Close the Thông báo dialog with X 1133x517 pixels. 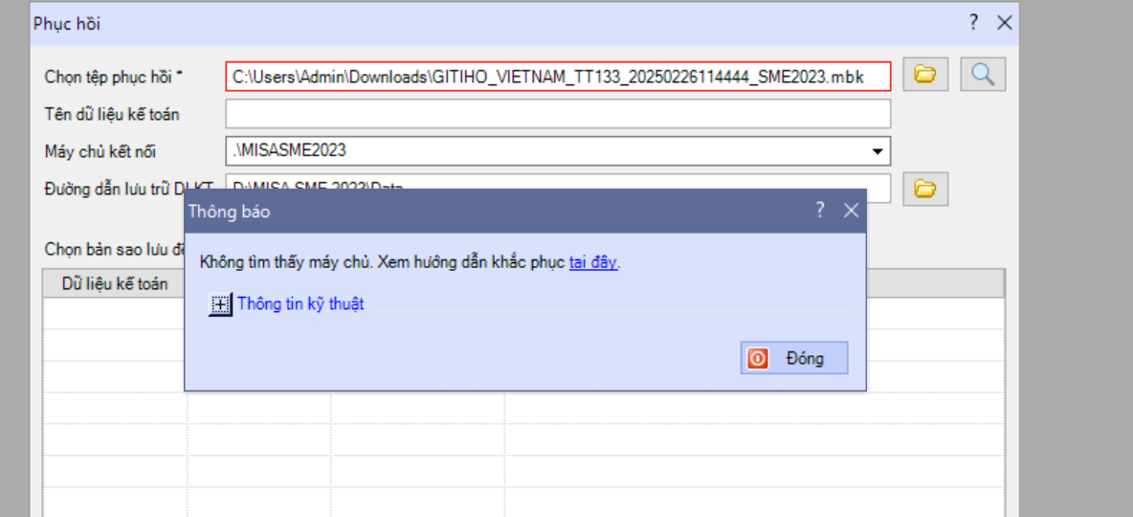tap(852, 211)
